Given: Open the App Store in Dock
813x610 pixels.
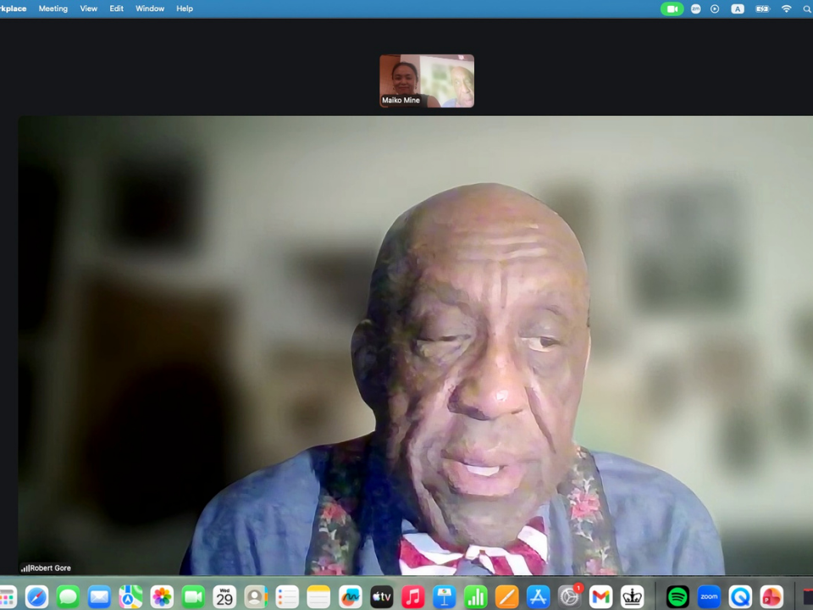Looking at the screenshot, I should coord(539,597).
